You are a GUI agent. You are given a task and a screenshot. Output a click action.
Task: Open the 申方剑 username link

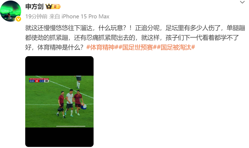point(34,7)
